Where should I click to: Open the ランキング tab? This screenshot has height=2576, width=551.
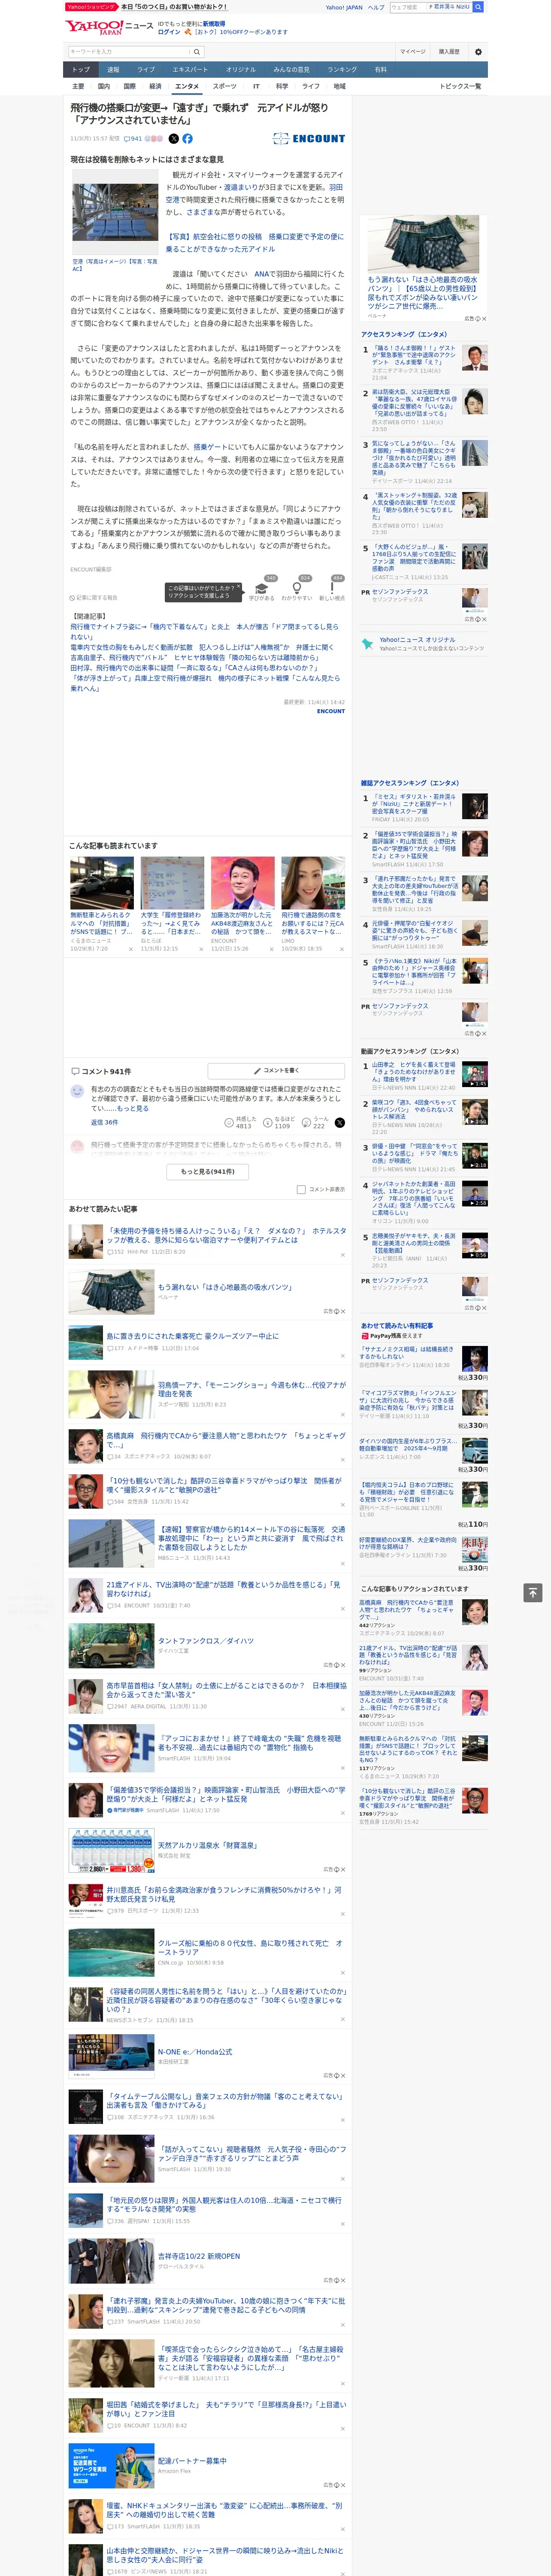click(342, 70)
